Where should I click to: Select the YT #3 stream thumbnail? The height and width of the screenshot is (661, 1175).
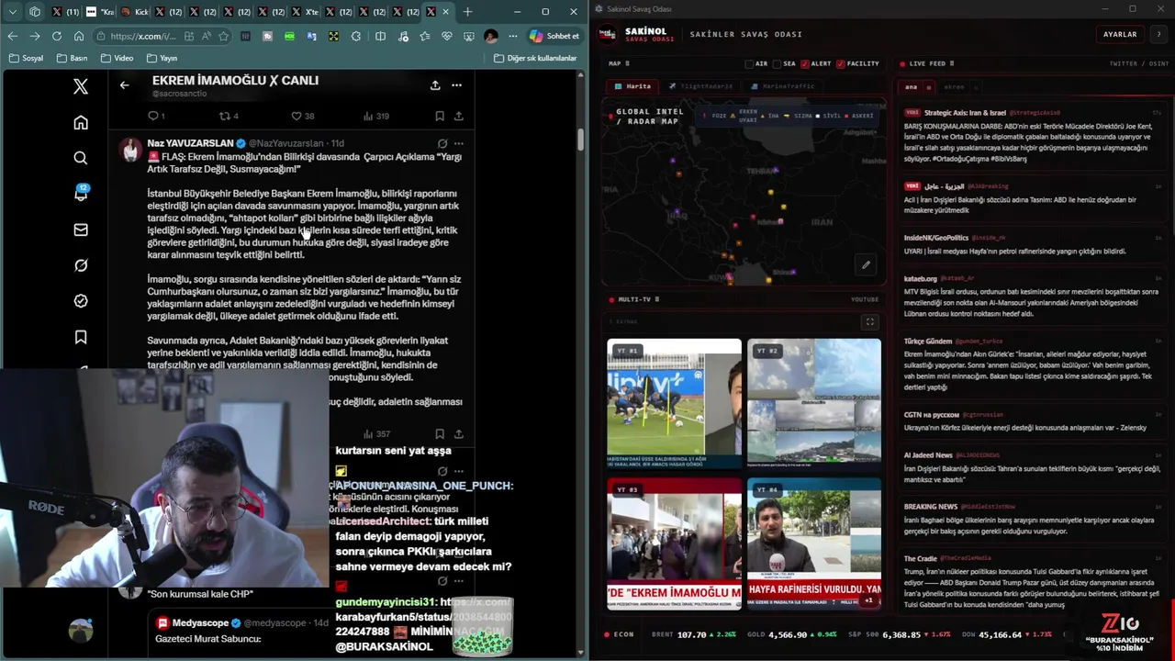(674, 543)
